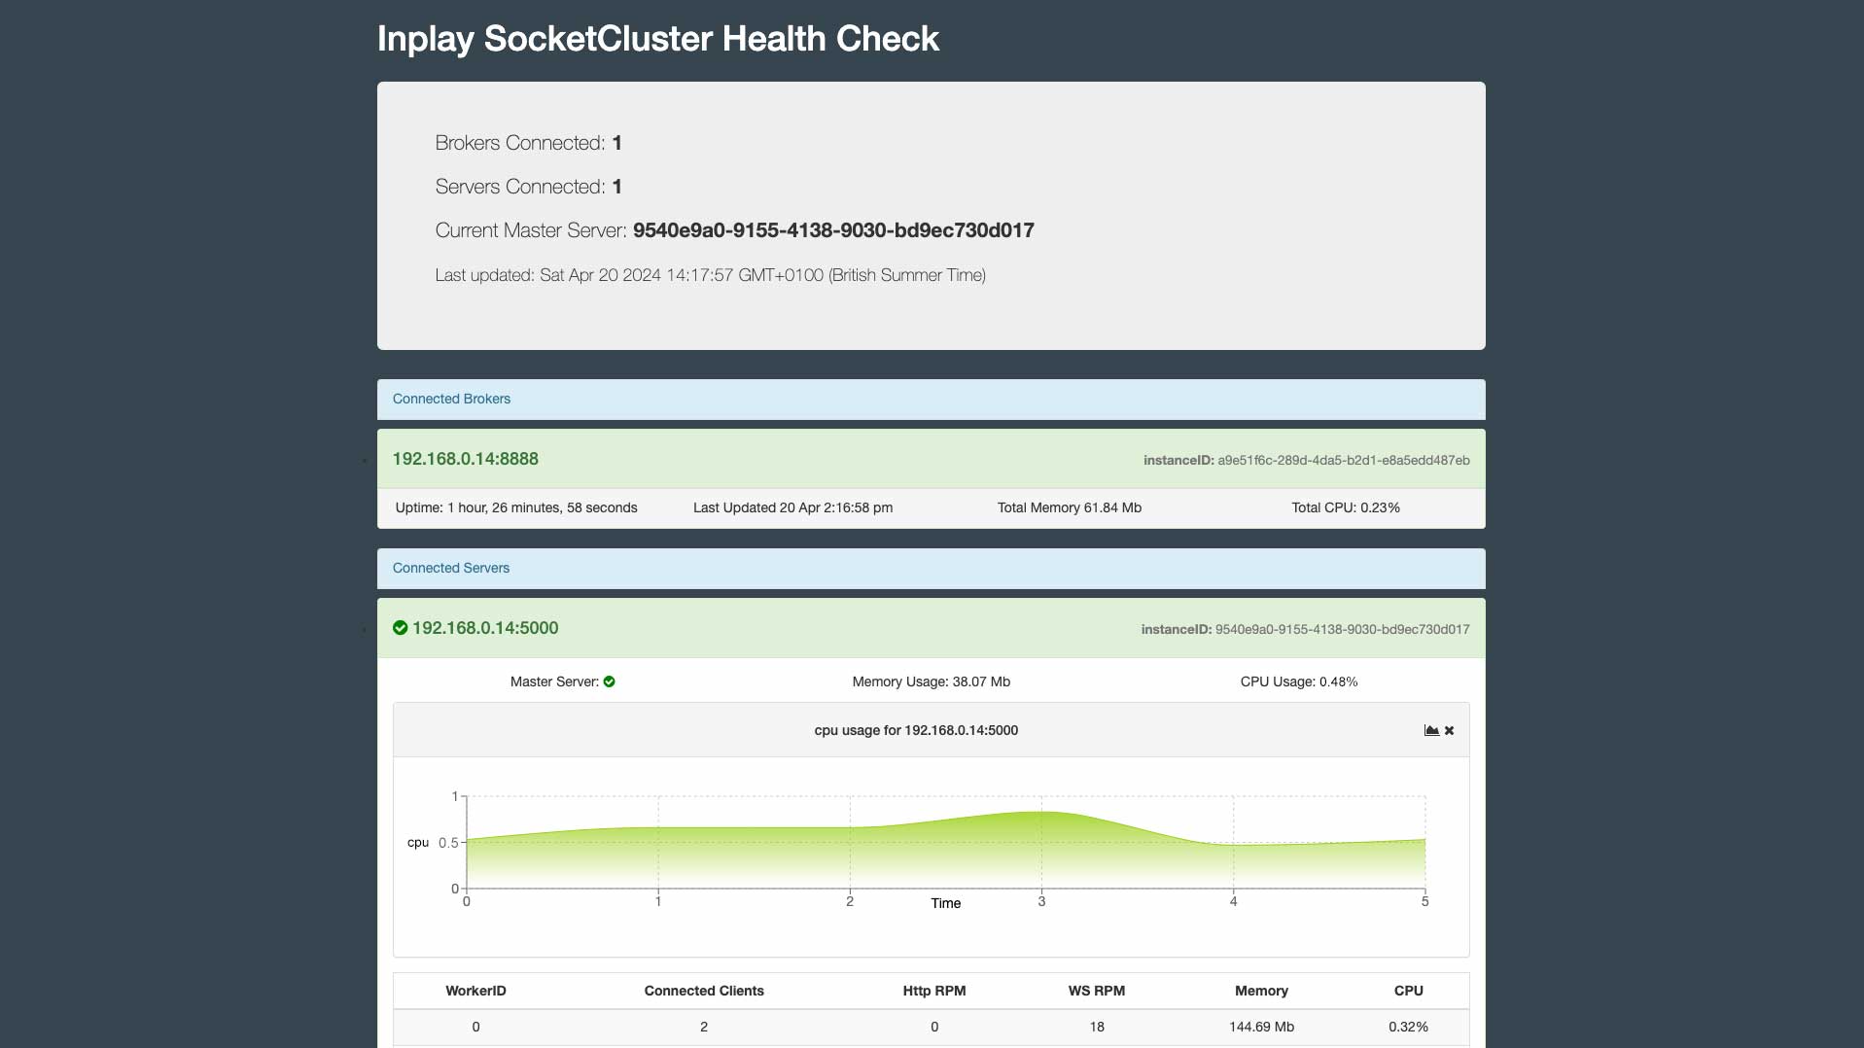The width and height of the screenshot is (1864, 1048).
Task: Click 'Memory Usage: 38.07 Mb' text
Action: tap(932, 681)
